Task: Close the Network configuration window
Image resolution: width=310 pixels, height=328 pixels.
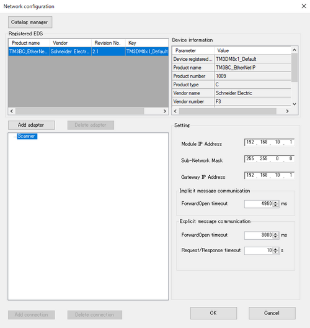Action: 304,6
